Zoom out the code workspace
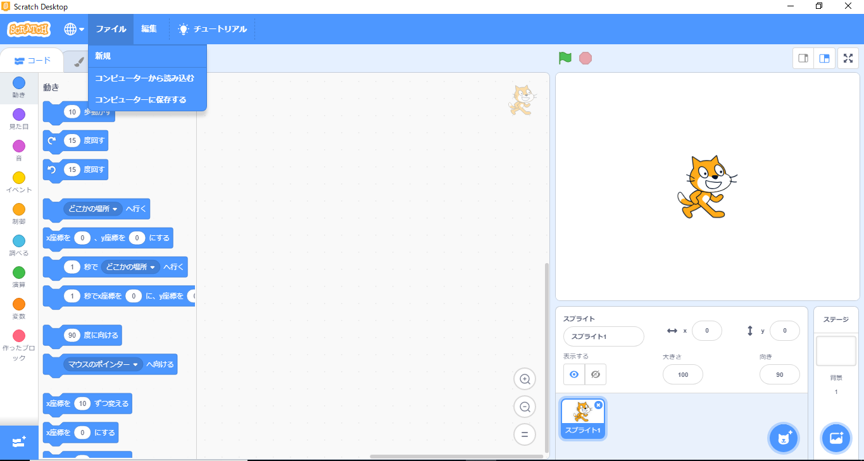This screenshot has height=461, width=864. point(525,407)
